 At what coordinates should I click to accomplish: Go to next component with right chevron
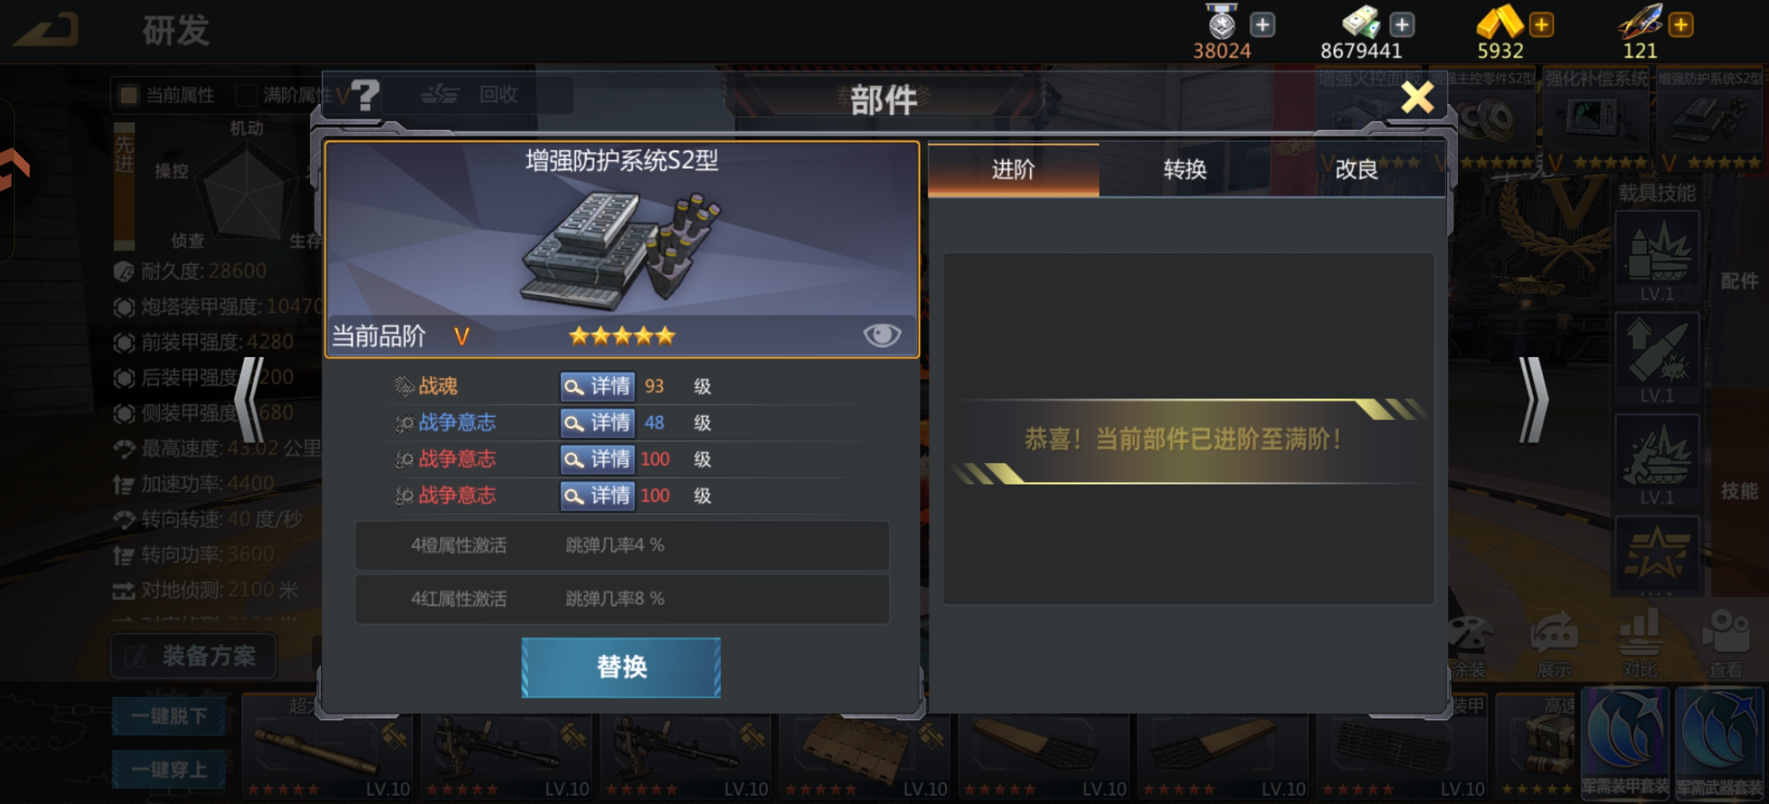point(1533,399)
